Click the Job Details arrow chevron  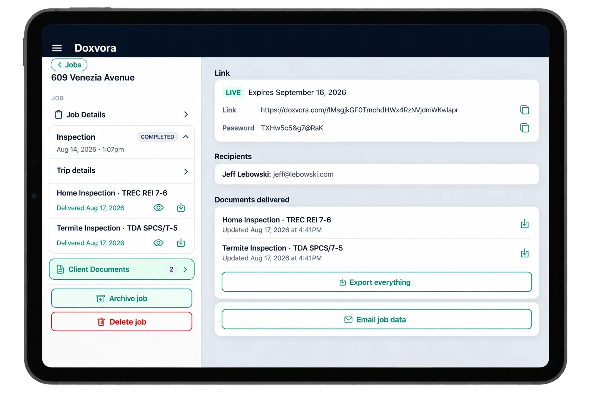click(186, 115)
